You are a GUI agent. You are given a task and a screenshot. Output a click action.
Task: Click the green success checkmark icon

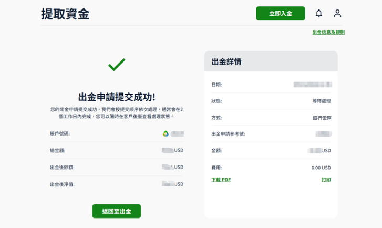click(117, 65)
